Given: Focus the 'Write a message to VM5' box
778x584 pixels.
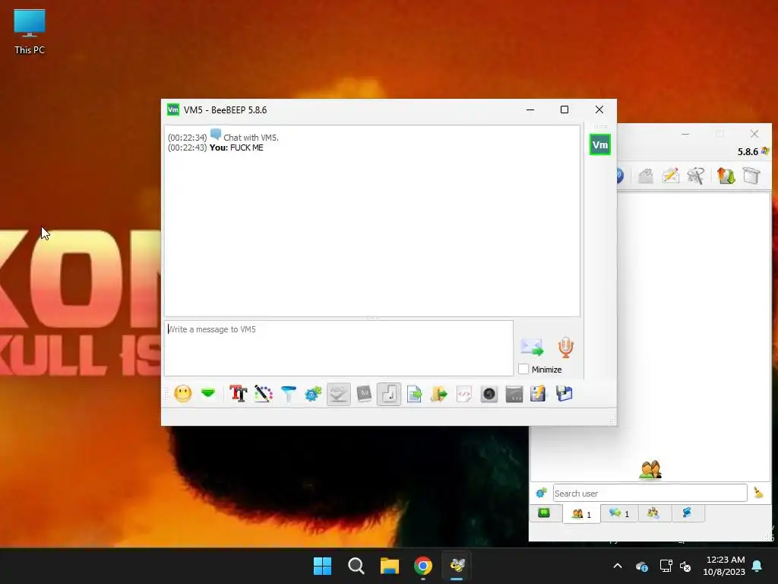Looking at the screenshot, I should [339, 348].
